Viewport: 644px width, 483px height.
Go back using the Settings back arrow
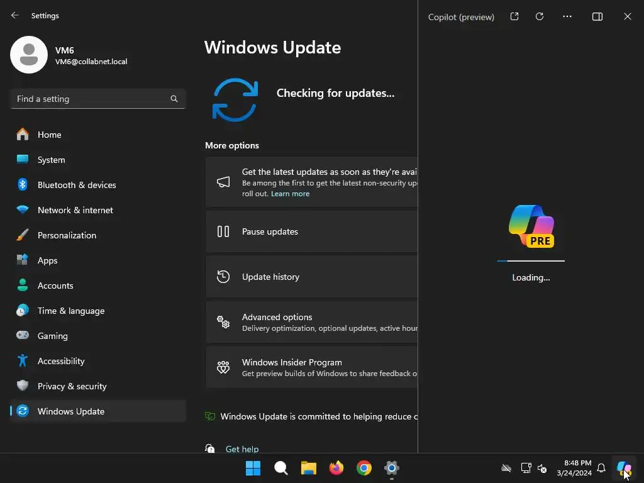(x=15, y=15)
